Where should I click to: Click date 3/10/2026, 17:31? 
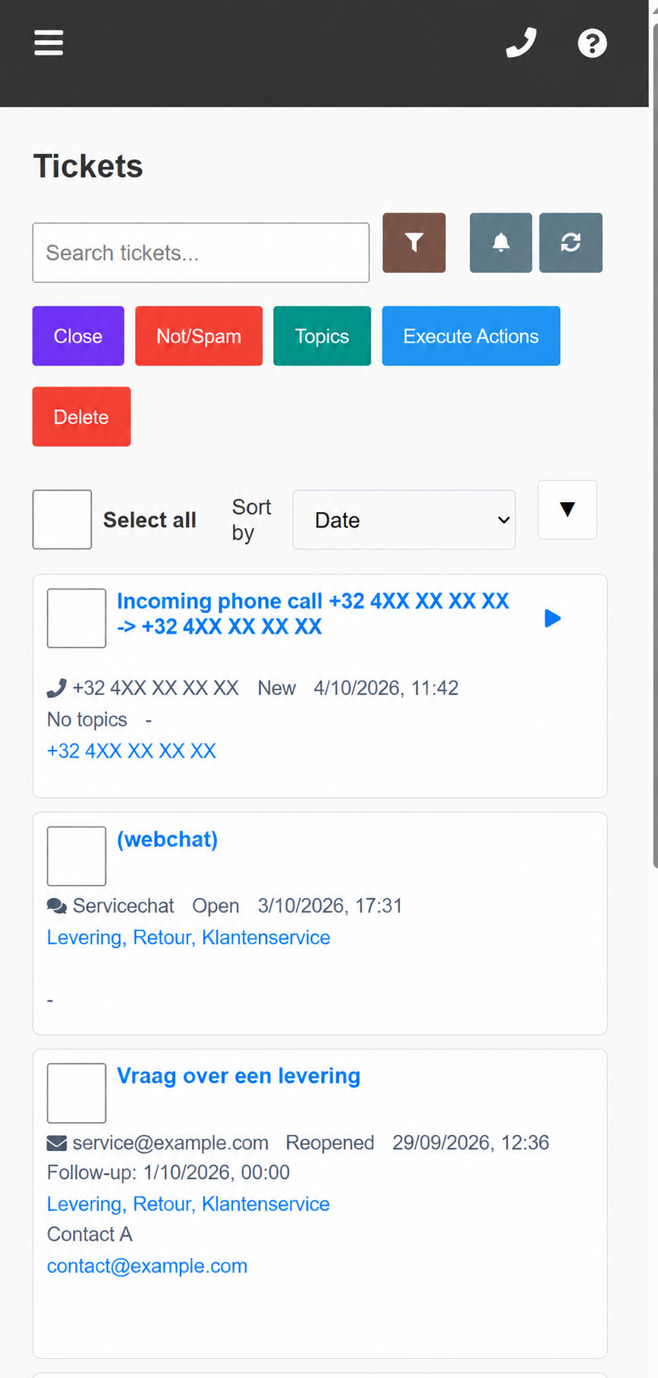[330, 906]
